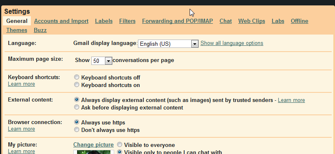Open the Labels settings tab
335x154 pixels.
[104, 21]
